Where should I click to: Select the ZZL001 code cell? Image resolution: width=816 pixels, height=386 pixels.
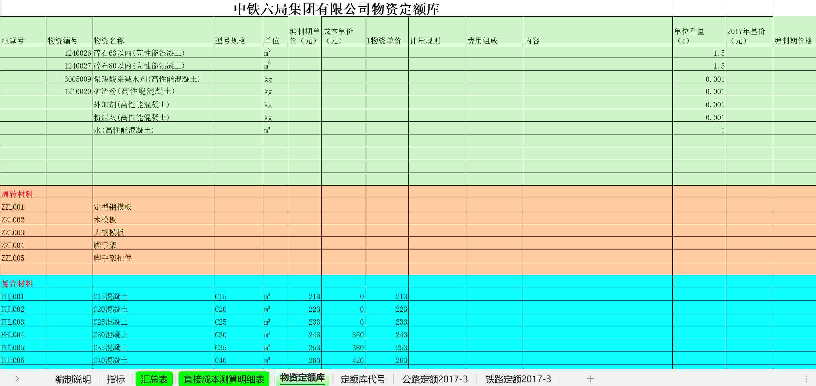(23, 205)
